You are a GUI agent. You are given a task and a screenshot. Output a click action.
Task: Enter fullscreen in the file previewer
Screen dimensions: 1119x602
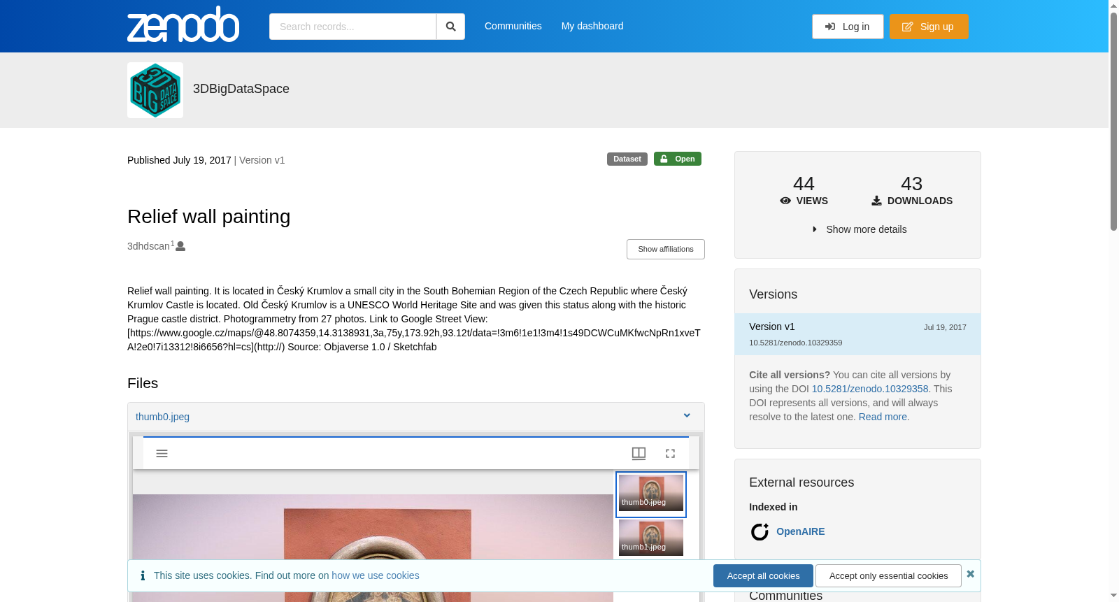point(670,454)
